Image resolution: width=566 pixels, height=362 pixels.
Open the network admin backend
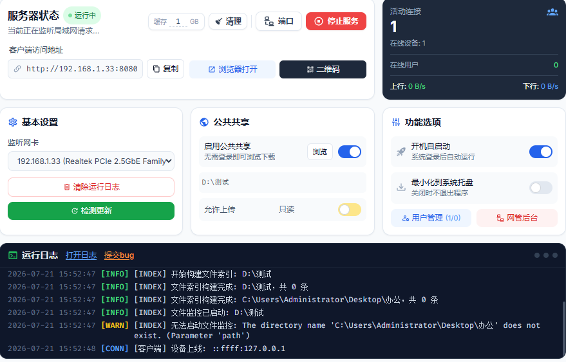pos(517,218)
